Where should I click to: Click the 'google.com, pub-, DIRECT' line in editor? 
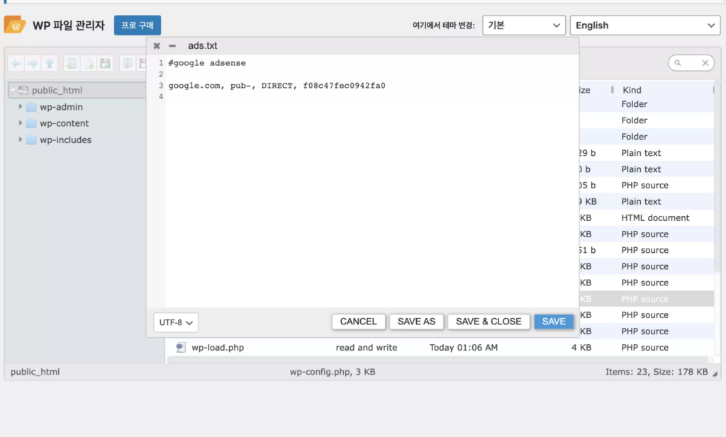coord(277,86)
